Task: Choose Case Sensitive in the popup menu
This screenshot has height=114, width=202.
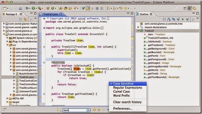Action: tap(128, 84)
